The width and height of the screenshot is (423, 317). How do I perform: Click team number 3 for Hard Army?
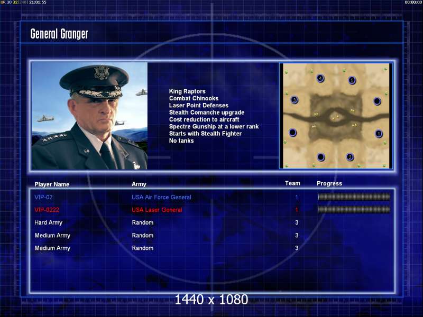[x=297, y=222]
